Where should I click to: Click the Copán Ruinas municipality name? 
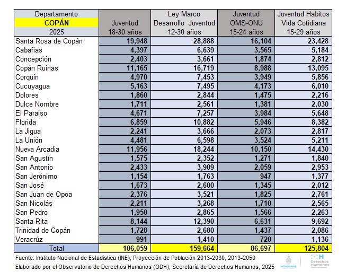[37, 68]
